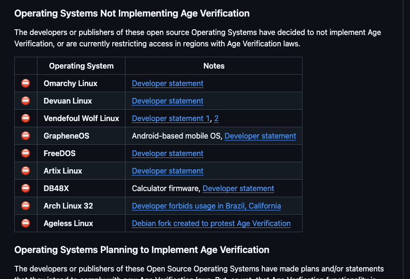Click 'Operating Systems Planning to Implement' heading
This screenshot has height=279, width=410.
pos(142,250)
